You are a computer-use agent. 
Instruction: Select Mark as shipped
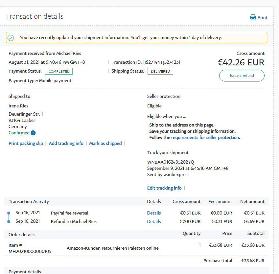click(105, 143)
